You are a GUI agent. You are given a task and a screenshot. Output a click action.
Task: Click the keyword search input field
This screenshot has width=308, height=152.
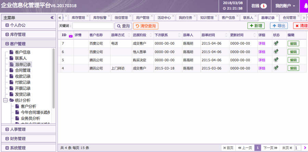point(93,26)
